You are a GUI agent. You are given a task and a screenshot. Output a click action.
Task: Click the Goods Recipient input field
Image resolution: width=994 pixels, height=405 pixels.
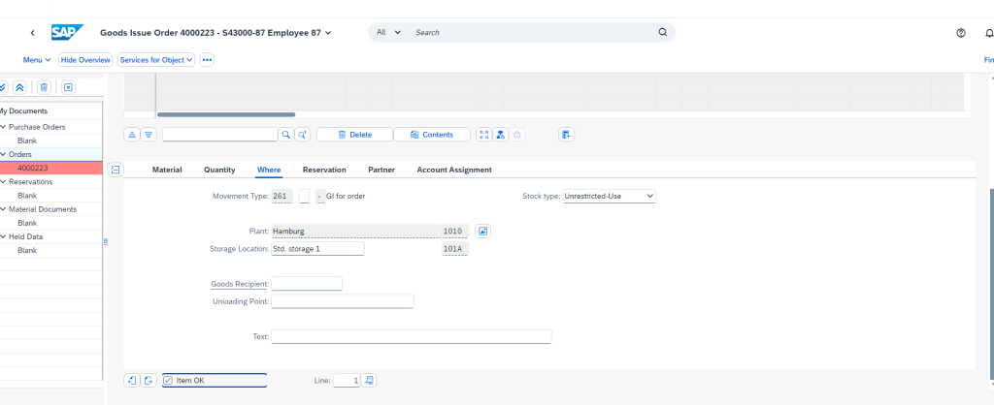pyautogui.click(x=307, y=284)
